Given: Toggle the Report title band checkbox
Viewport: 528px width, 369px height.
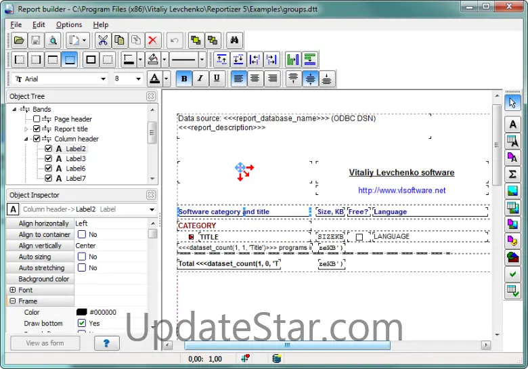Looking at the screenshot, I should coord(37,129).
